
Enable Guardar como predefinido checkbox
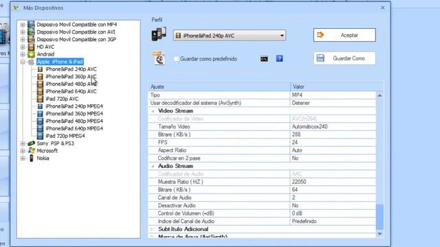tap(176, 59)
